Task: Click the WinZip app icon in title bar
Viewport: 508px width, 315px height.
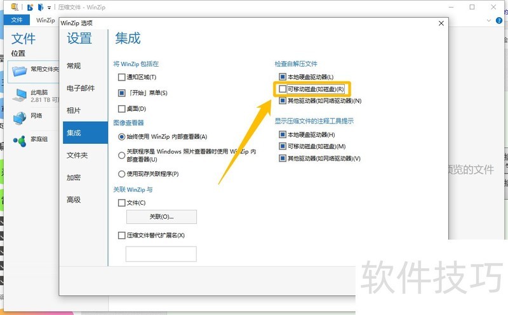Action: tap(14, 6)
